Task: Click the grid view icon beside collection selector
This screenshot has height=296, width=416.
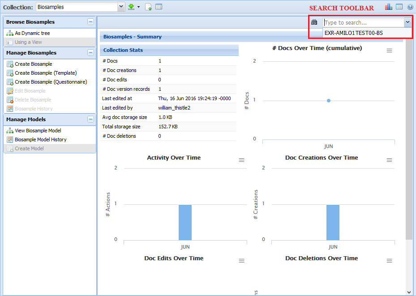Action: 159,7
